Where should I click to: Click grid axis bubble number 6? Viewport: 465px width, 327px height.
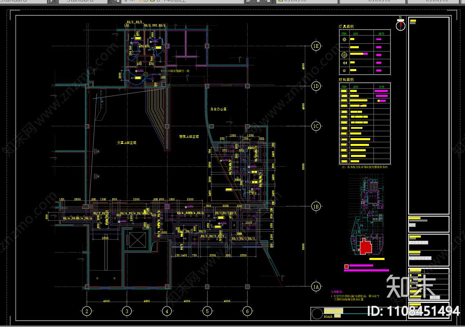pyautogui.click(x=247, y=311)
